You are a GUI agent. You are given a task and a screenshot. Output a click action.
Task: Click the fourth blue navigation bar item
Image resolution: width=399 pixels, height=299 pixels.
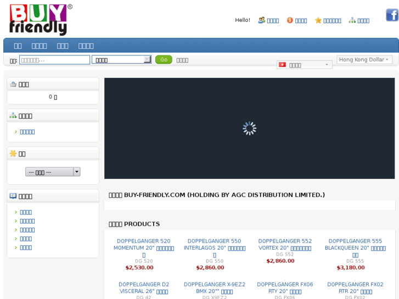pos(86,46)
